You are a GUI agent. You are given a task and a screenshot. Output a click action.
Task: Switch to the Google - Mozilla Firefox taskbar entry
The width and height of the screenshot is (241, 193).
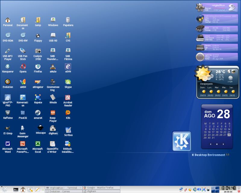pos(102,188)
